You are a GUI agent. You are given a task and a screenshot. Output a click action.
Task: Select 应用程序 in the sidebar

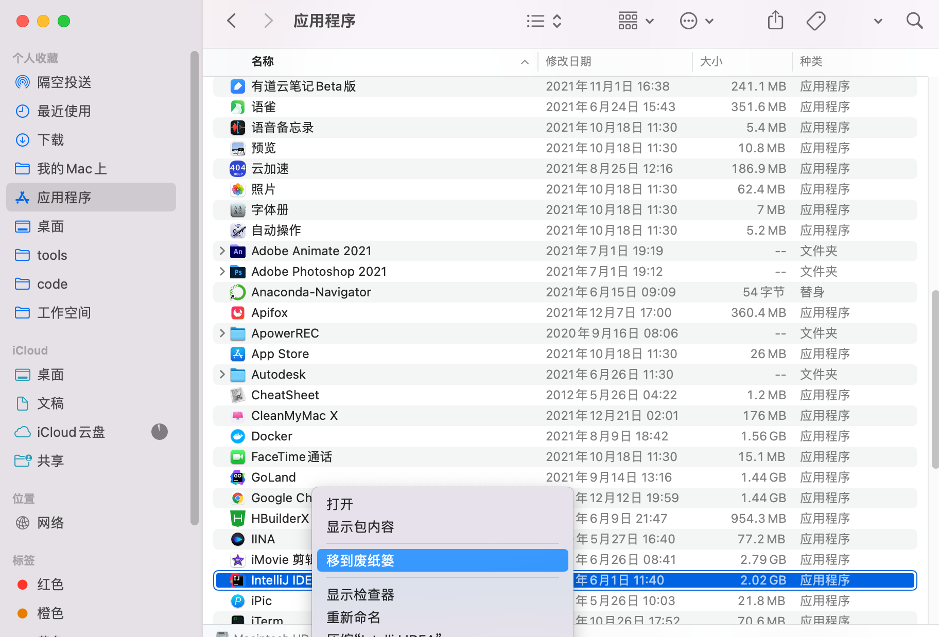[91, 197]
